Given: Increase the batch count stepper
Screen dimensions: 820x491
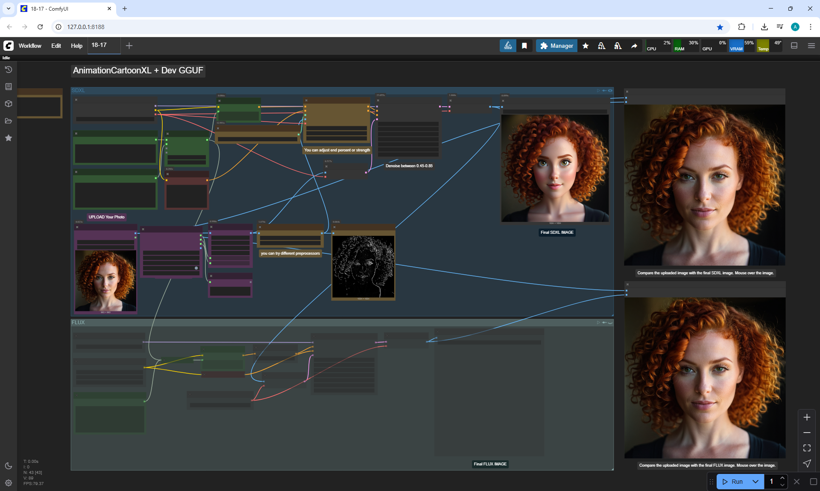Looking at the screenshot, I should [782, 478].
